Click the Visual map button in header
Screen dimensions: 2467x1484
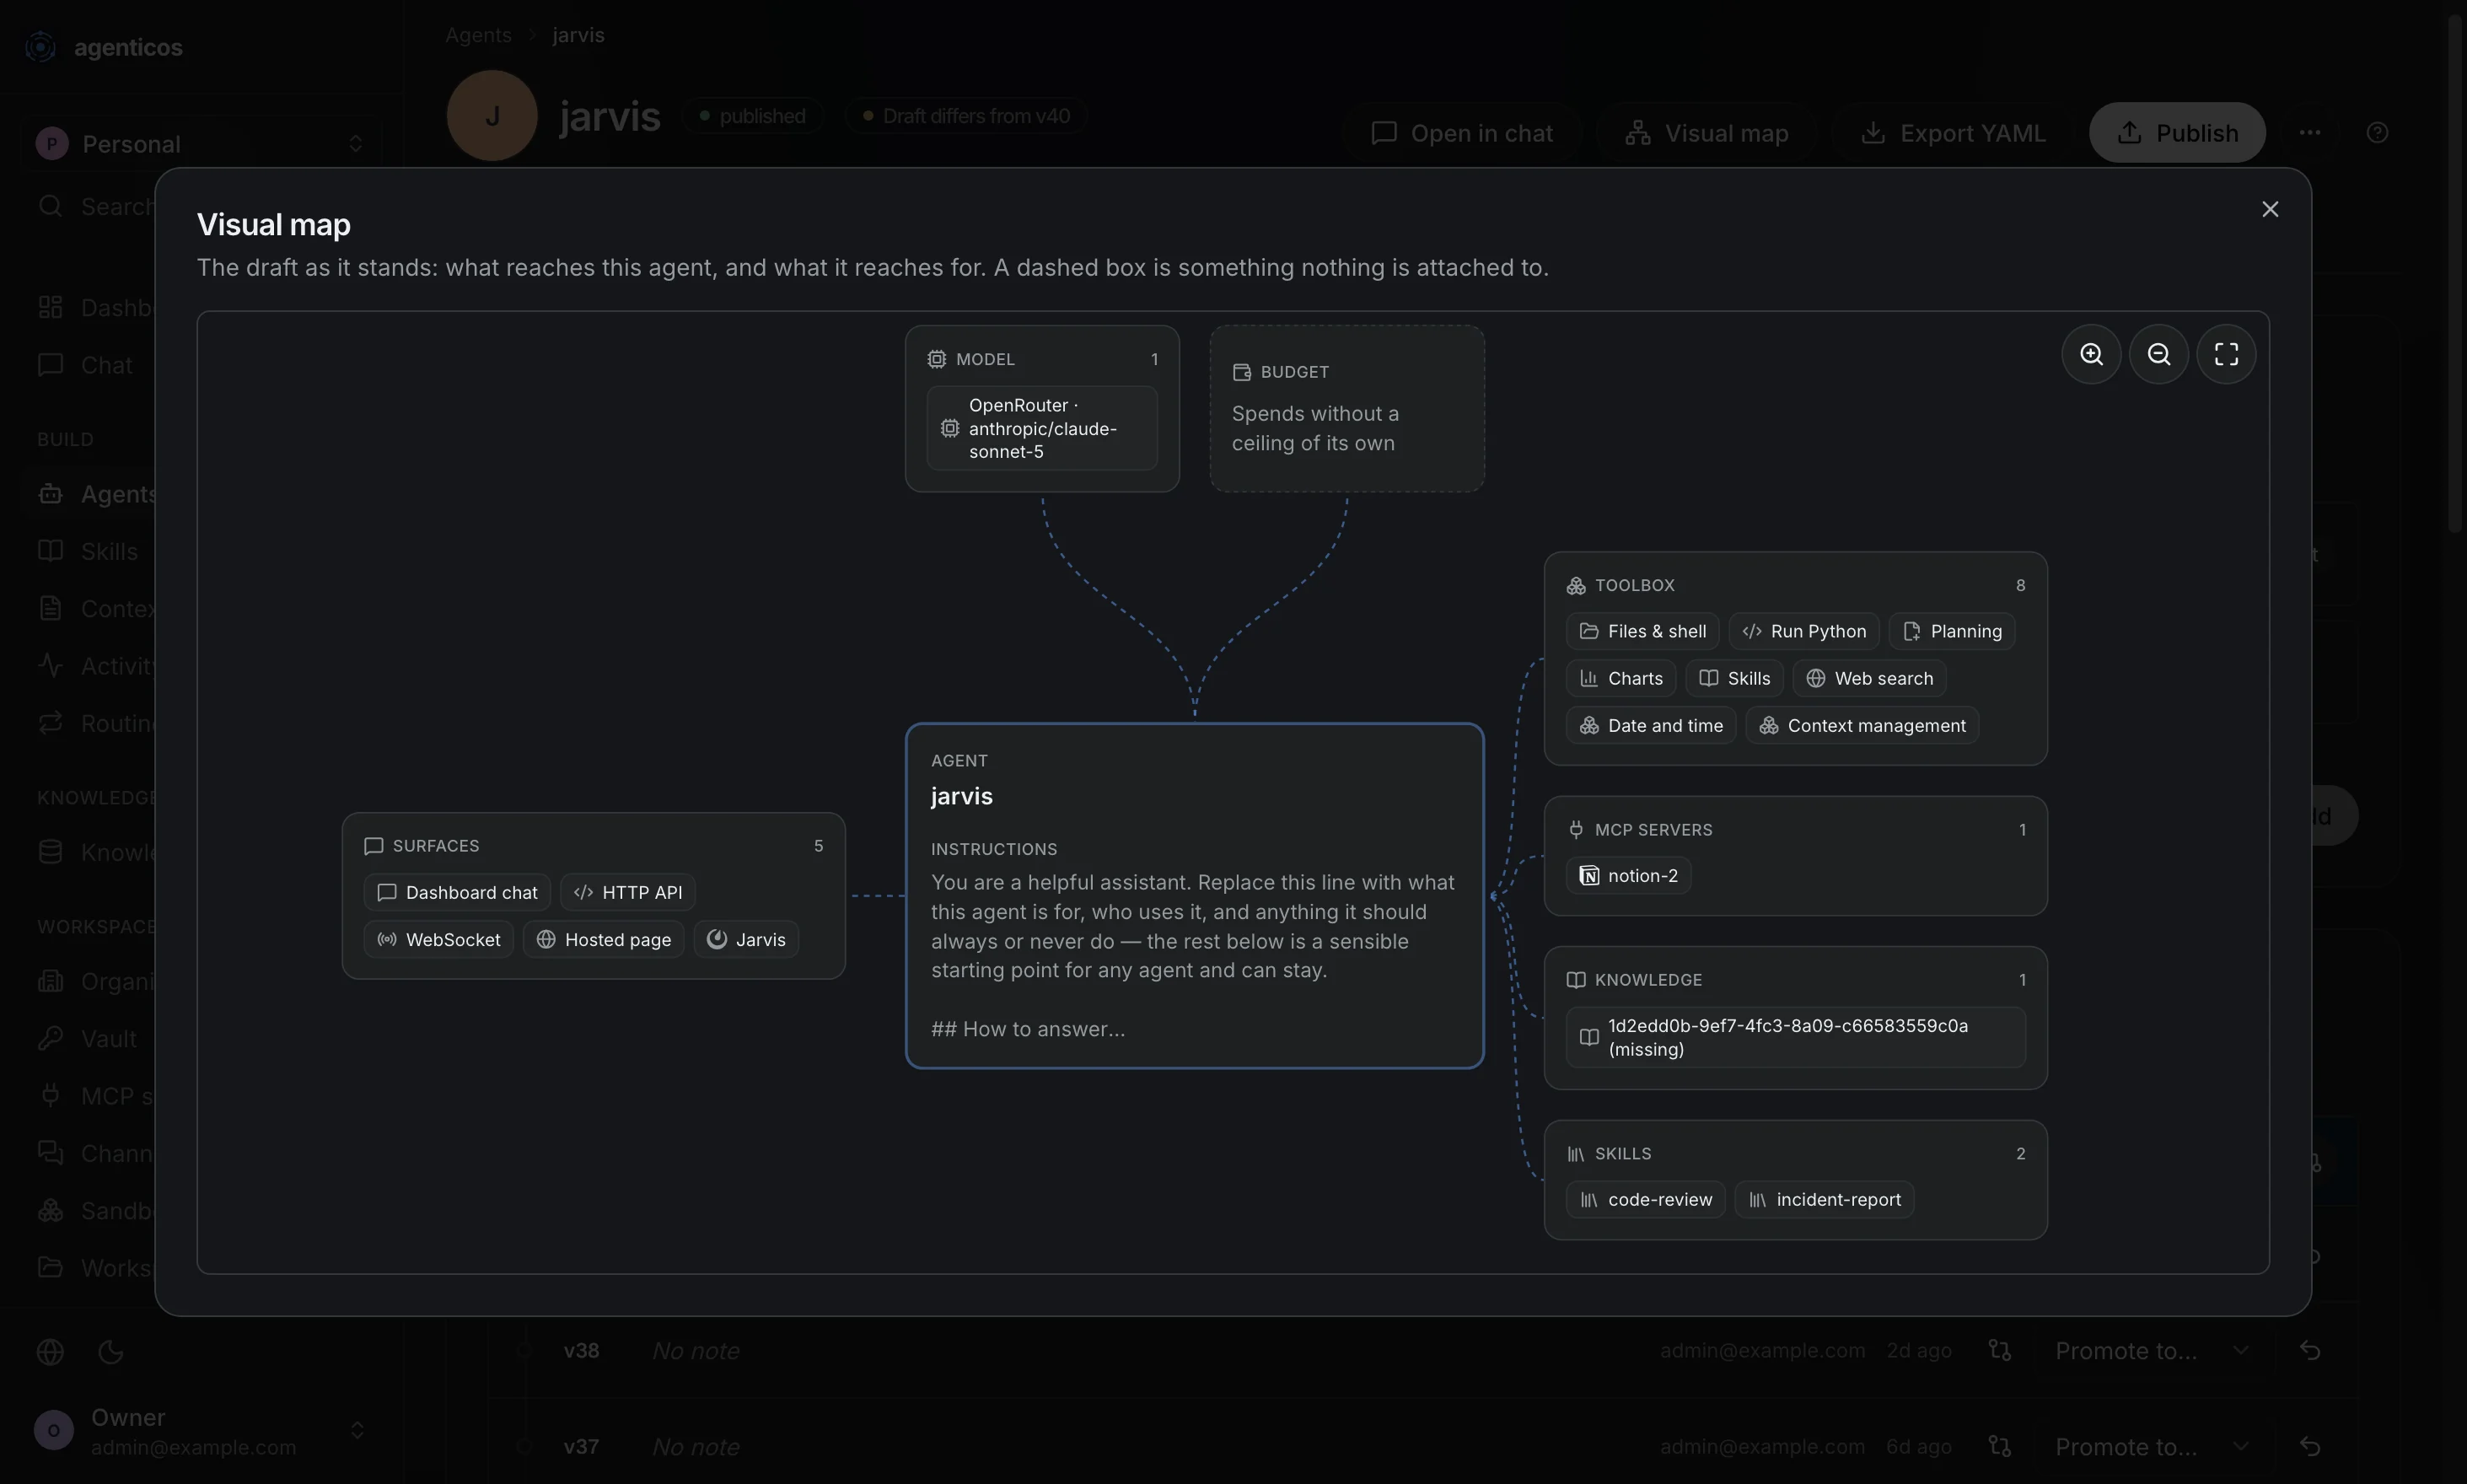(1707, 132)
